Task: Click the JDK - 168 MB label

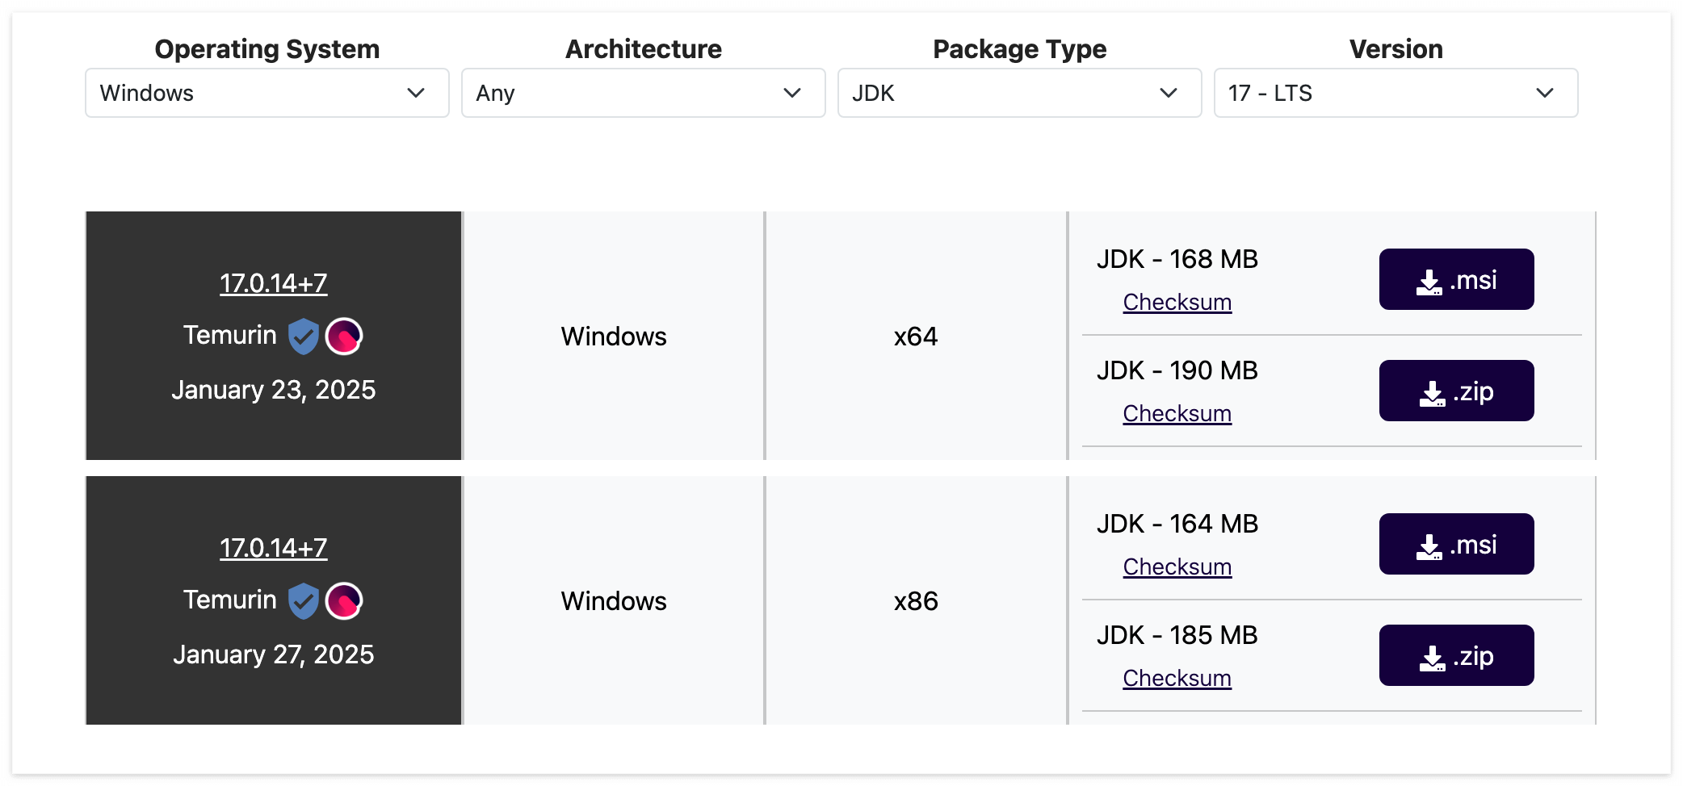Action: point(1177,259)
